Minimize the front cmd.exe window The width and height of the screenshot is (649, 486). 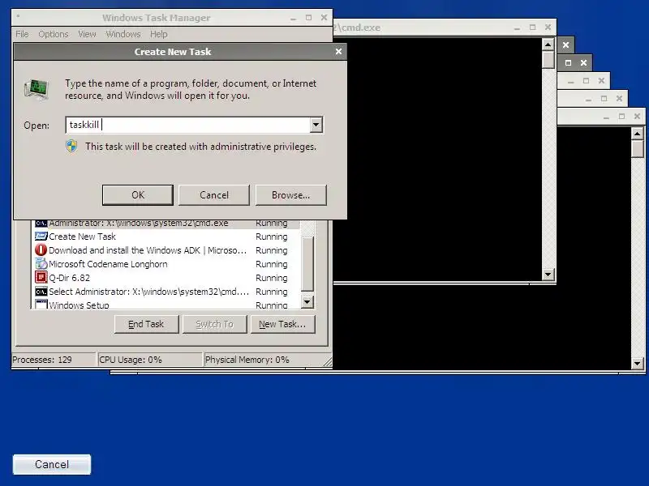517,28
